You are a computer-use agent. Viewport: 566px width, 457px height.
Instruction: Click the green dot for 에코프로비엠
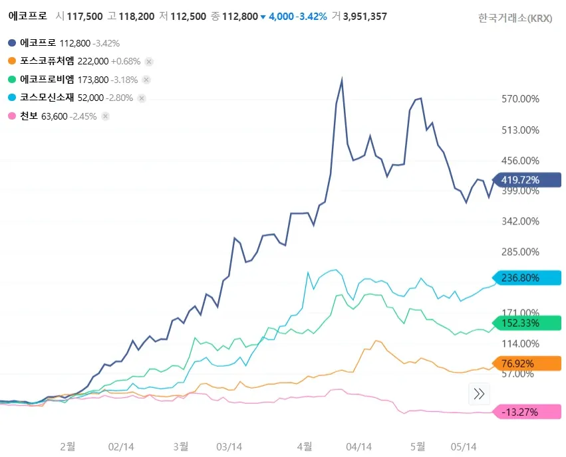point(12,80)
